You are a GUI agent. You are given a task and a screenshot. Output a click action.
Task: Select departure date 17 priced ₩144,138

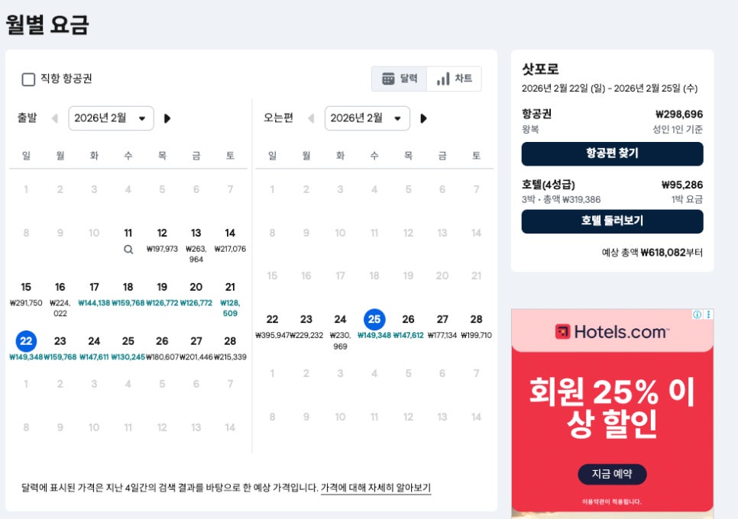click(94, 295)
